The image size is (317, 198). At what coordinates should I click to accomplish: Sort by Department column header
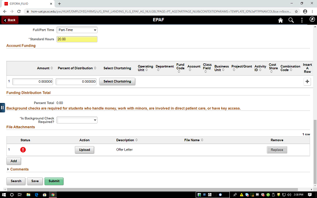tap(164, 68)
